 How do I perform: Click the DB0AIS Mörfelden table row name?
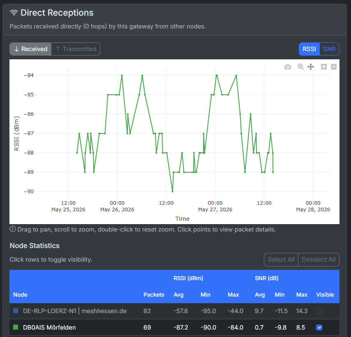(x=49, y=328)
